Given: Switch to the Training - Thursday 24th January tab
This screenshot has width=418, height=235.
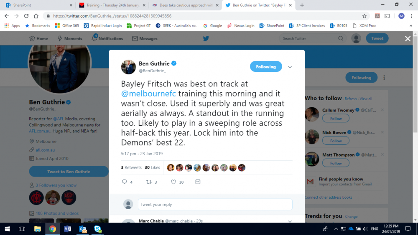Looking at the screenshot, I should [112, 5].
